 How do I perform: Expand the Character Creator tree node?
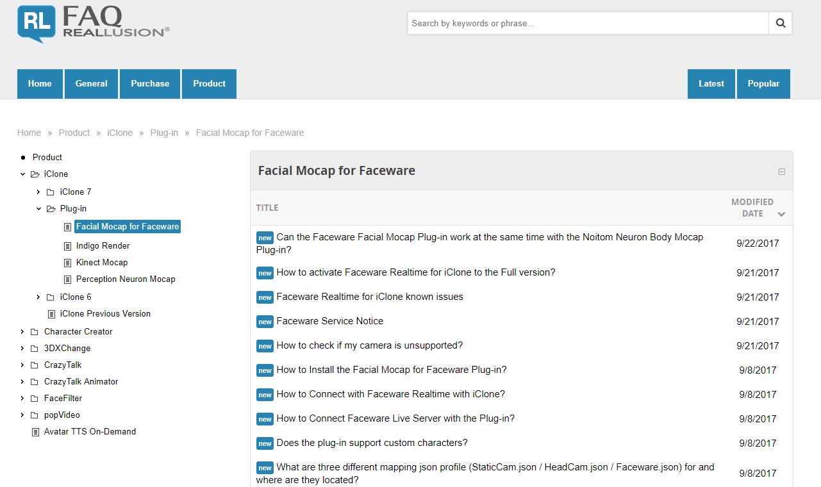tap(22, 331)
